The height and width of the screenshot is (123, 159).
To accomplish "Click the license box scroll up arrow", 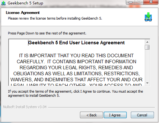I will 147,42.
